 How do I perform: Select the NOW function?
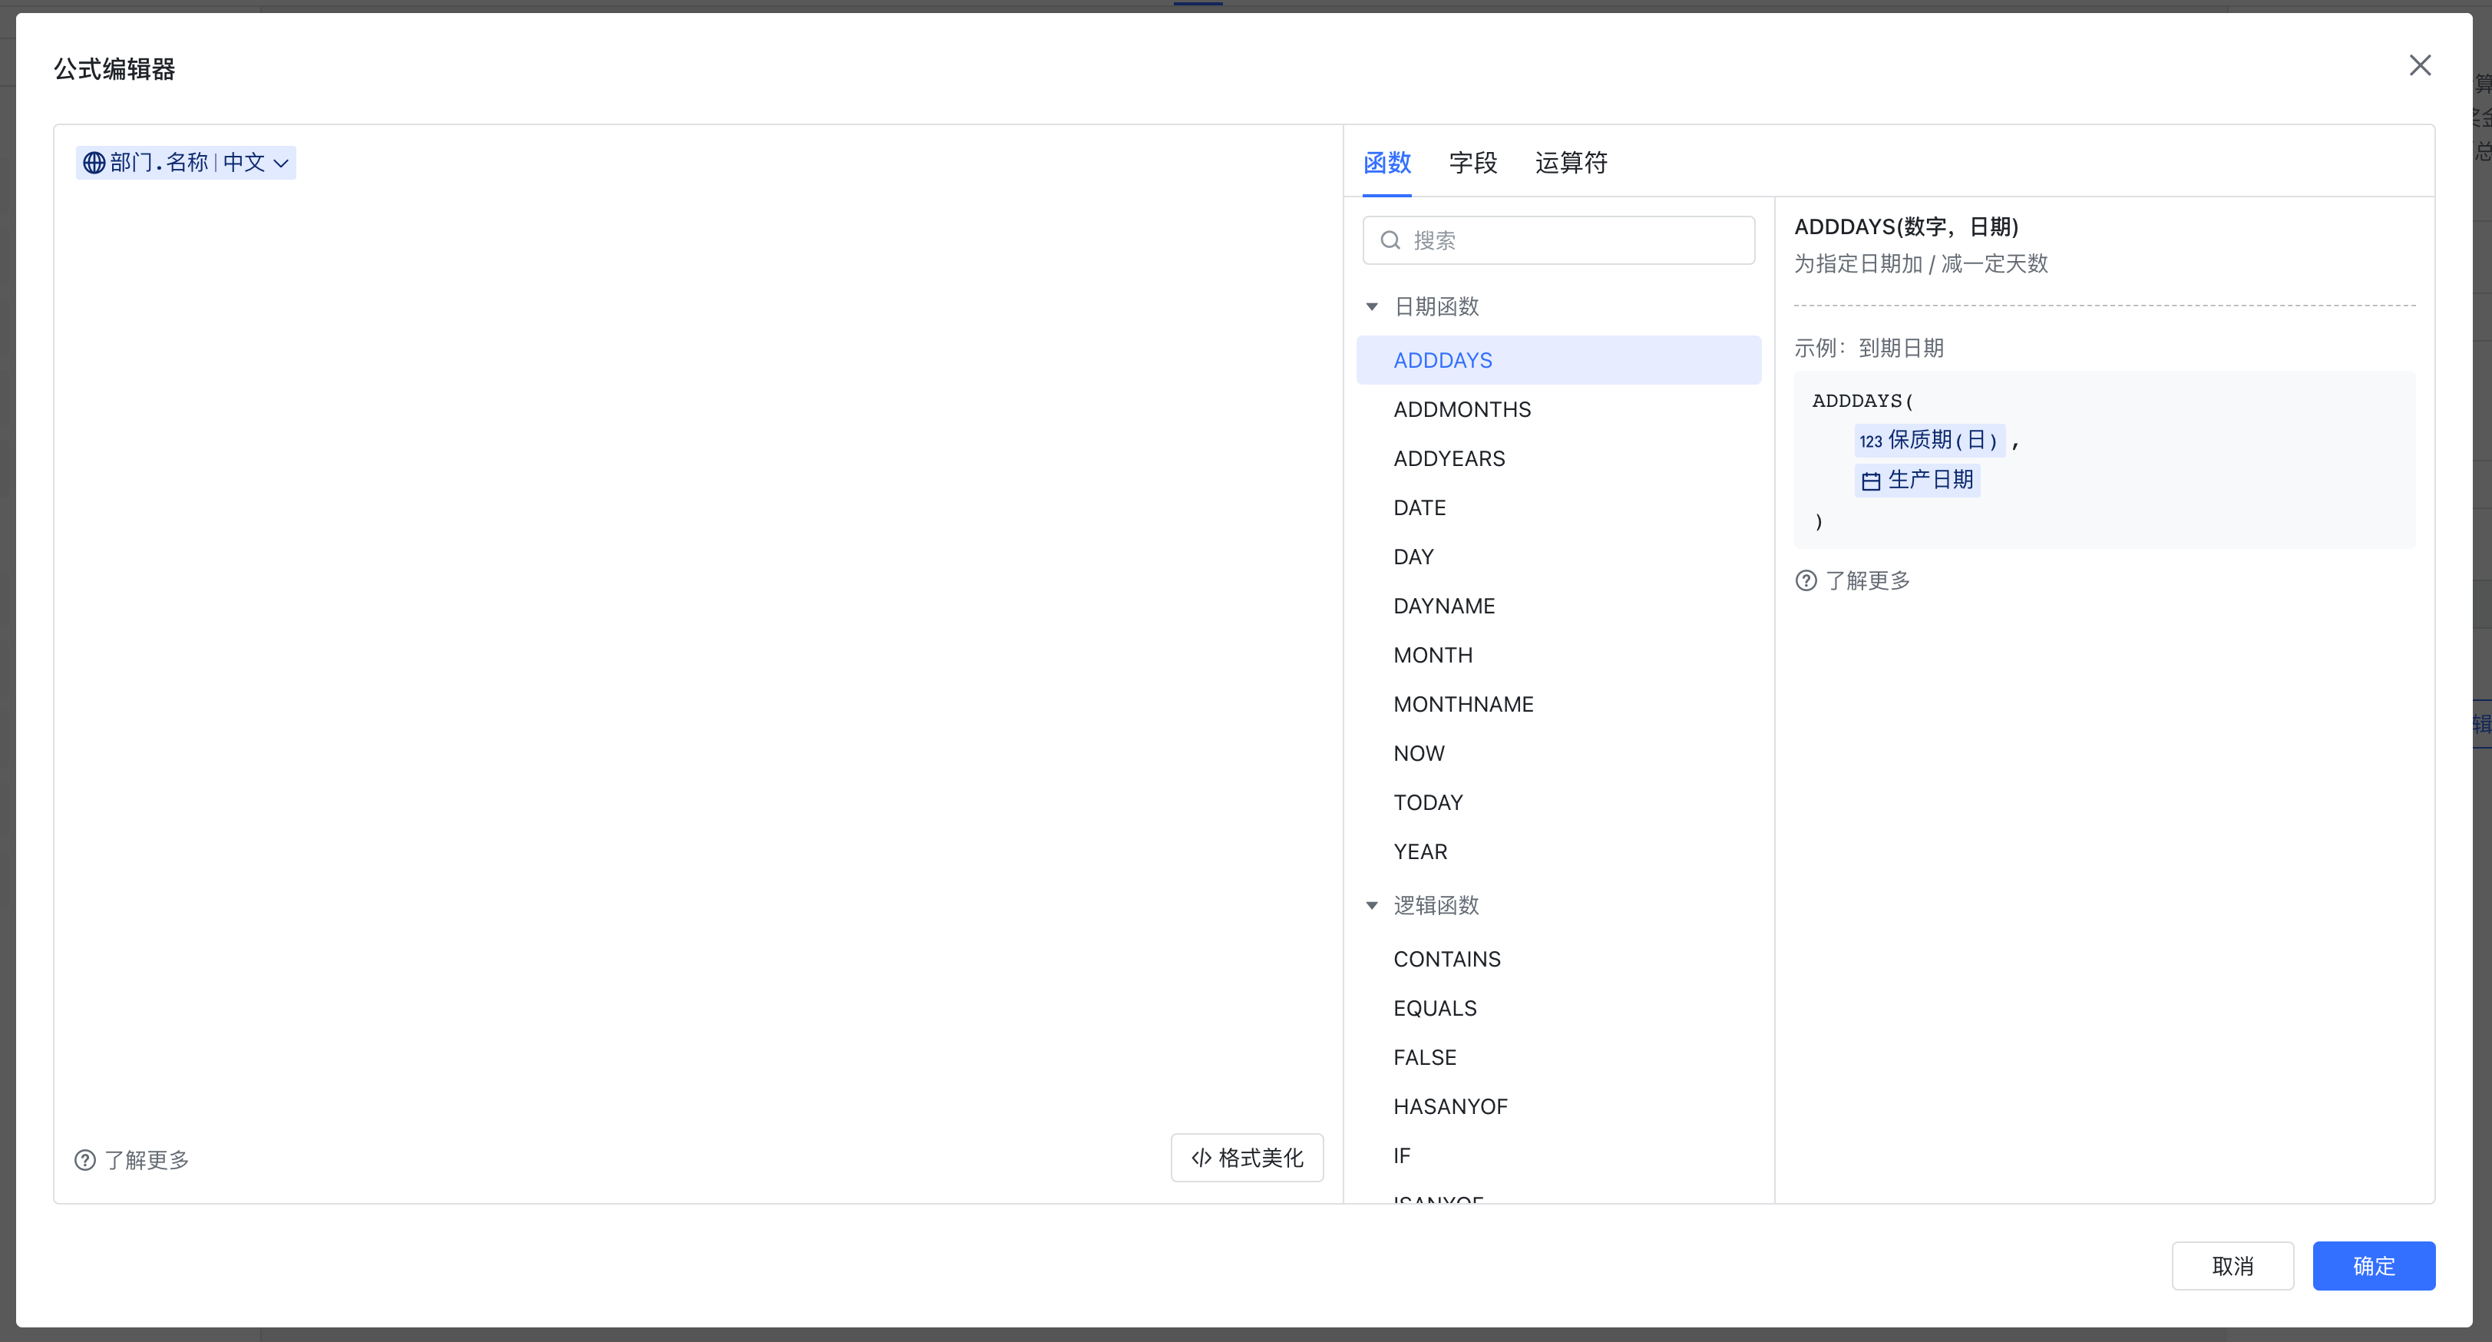point(1558,754)
